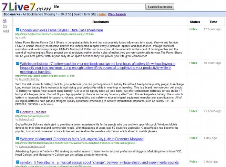Viewport: 226px width, 167px height.
Task: Click '17 hours ago' time cell
Action: 212,29
